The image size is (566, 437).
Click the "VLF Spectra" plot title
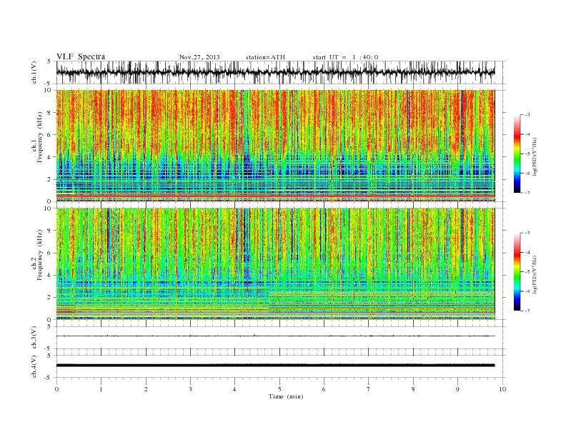81,56
